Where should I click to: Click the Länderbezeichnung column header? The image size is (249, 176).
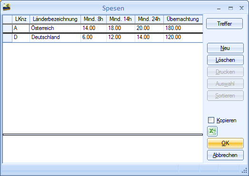[x=55, y=19]
